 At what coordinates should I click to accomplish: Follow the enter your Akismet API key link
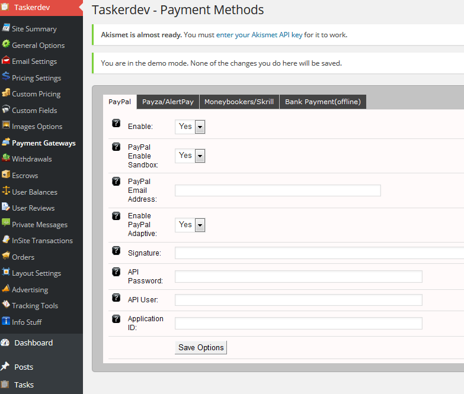[259, 35]
